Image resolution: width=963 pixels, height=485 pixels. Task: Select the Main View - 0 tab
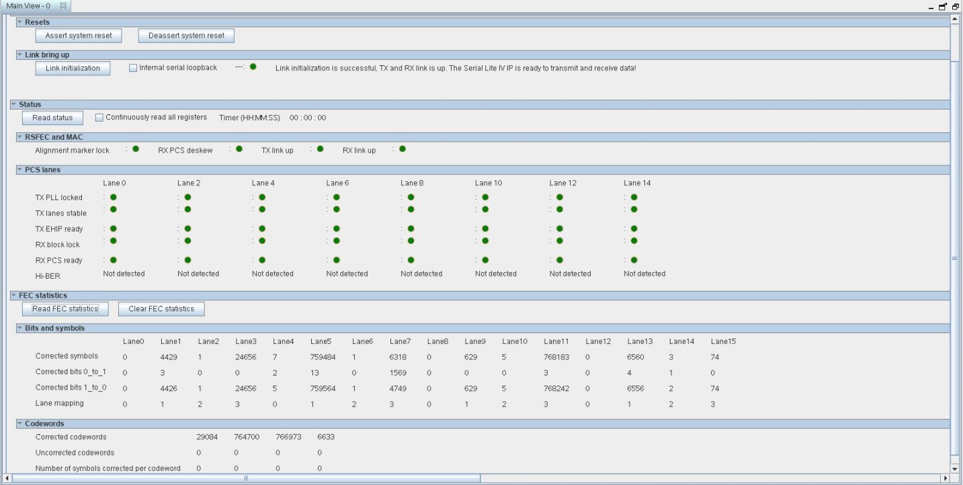pos(29,5)
